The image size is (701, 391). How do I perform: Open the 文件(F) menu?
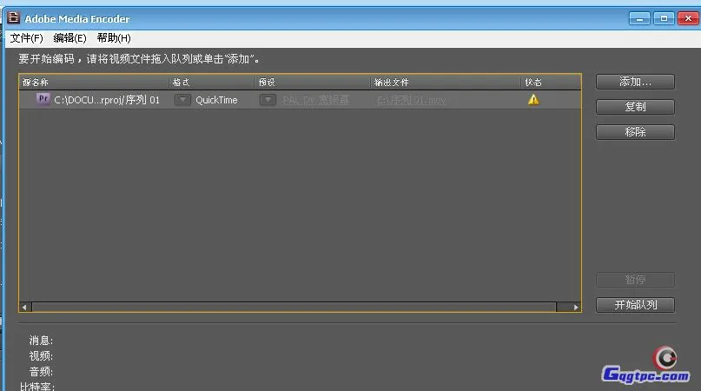26,38
